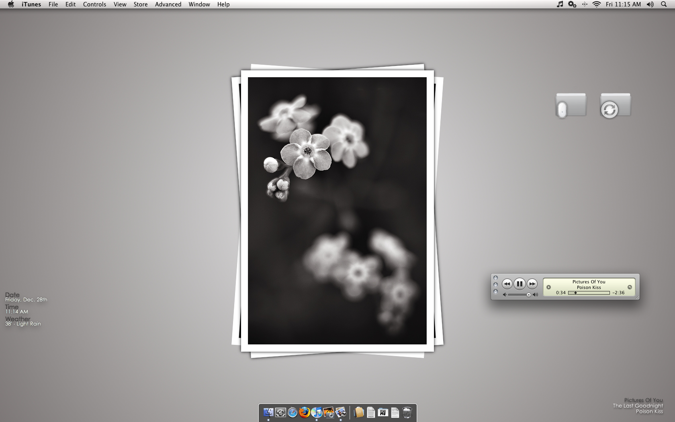
Task: Open the desktop folder with mouse icon
Action: click(571, 105)
